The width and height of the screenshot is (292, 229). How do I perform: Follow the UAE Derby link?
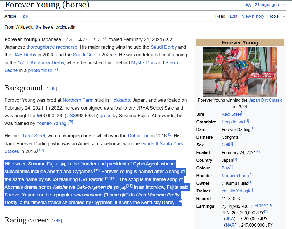tap(24, 55)
